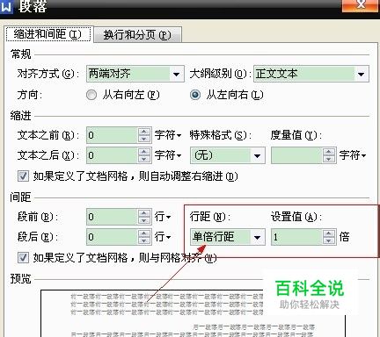Switch to 缩进和间距 tab
The height and width of the screenshot is (337, 380).
point(49,34)
